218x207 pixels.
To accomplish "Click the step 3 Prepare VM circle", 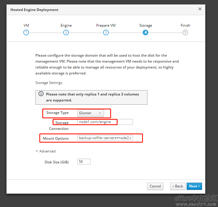I will tap(106, 33).
